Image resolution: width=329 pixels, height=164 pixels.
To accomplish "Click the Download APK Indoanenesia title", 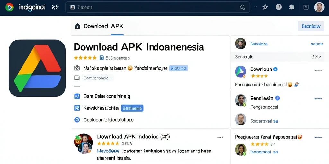I will click(139, 47).
